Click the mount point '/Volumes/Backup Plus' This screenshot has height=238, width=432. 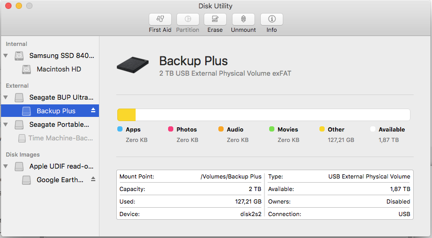click(x=231, y=176)
